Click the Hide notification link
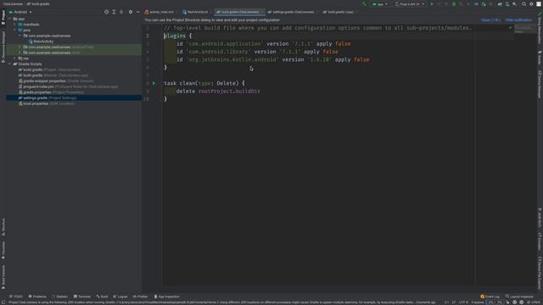Image resolution: width=543 pixels, height=305 pixels. [518, 20]
